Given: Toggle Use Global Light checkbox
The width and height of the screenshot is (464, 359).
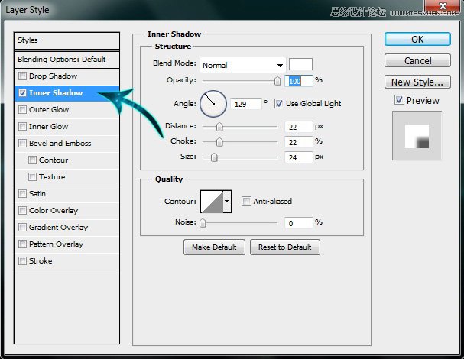Looking at the screenshot, I should [x=279, y=103].
